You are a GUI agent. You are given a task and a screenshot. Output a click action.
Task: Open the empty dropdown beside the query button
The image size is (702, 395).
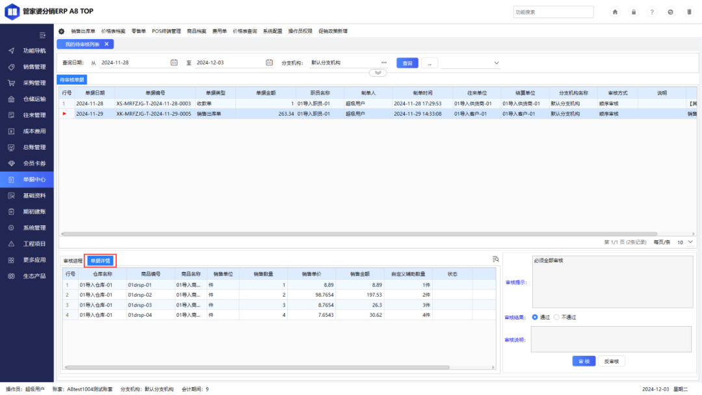(x=471, y=62)
